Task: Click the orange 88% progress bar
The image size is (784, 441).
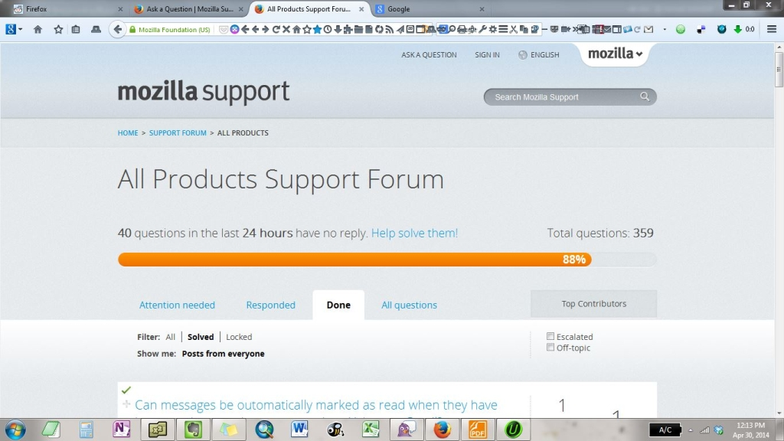Action: coord(354,259)
